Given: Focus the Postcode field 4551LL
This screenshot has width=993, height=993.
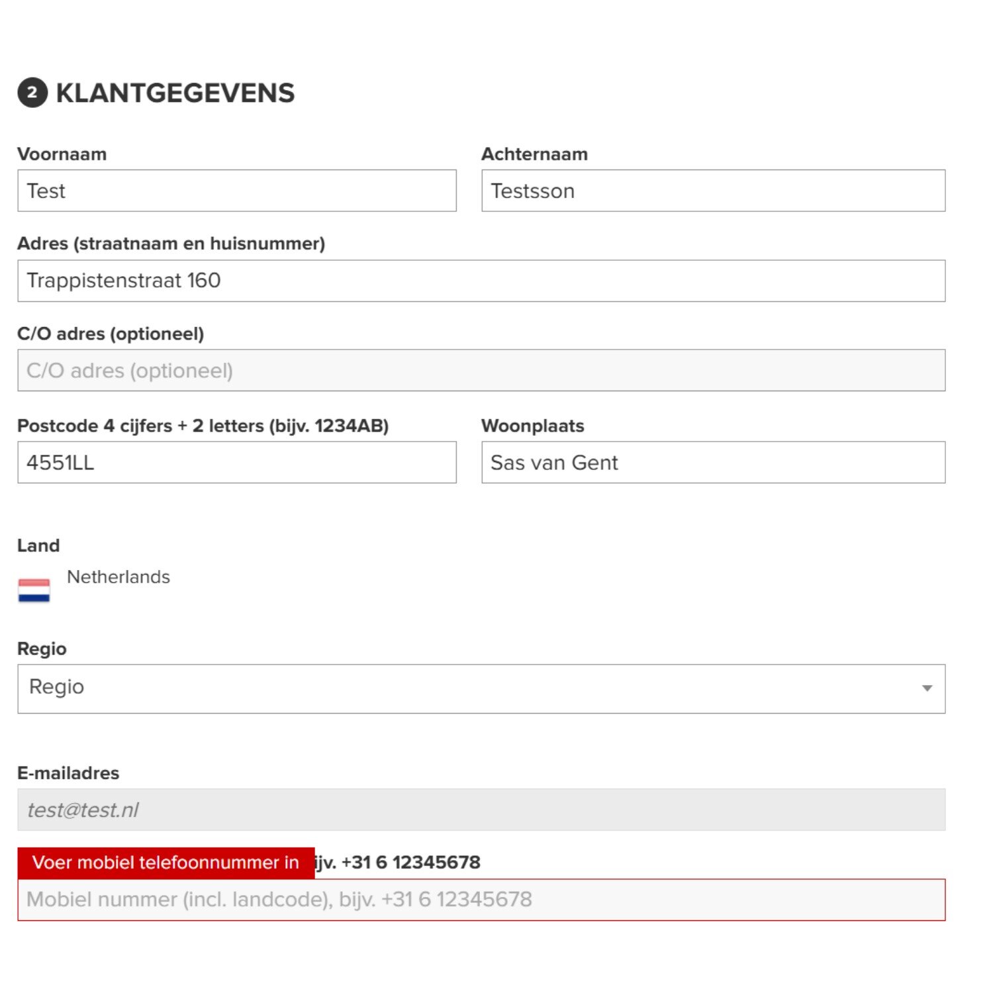Looking at the screenshot, I should coord(237,462).
